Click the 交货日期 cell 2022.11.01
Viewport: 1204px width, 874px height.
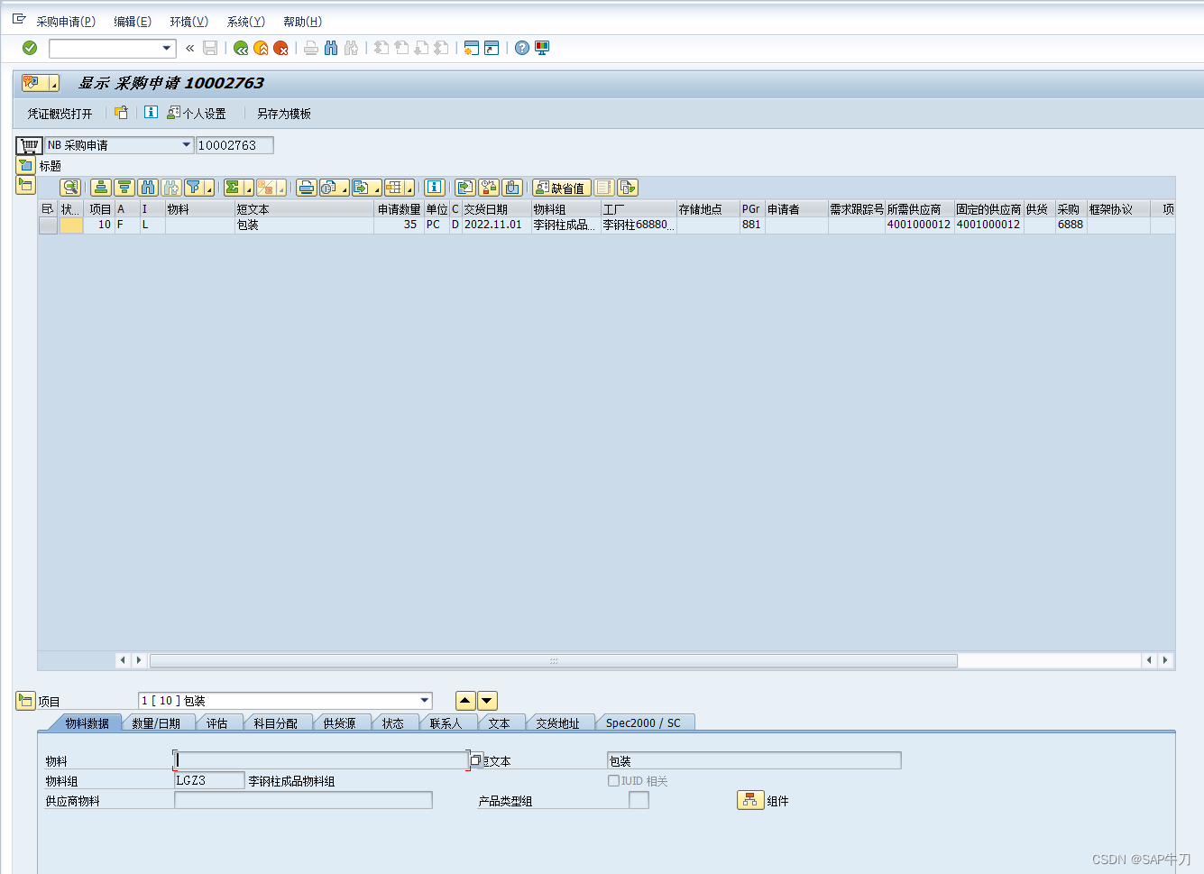click(x=495, y=225)
